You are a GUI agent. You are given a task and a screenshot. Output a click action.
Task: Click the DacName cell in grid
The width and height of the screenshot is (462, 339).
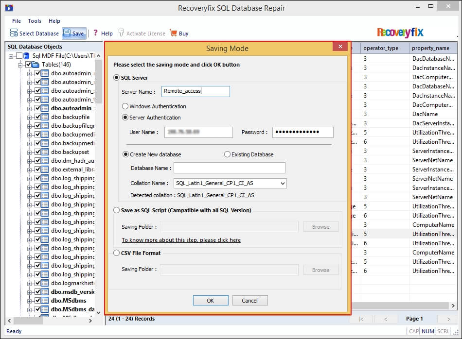(433, 114)
